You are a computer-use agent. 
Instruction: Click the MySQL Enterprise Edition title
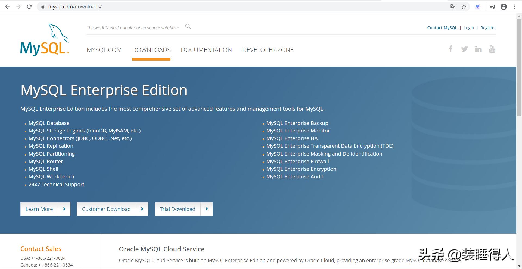pos(104,90)
